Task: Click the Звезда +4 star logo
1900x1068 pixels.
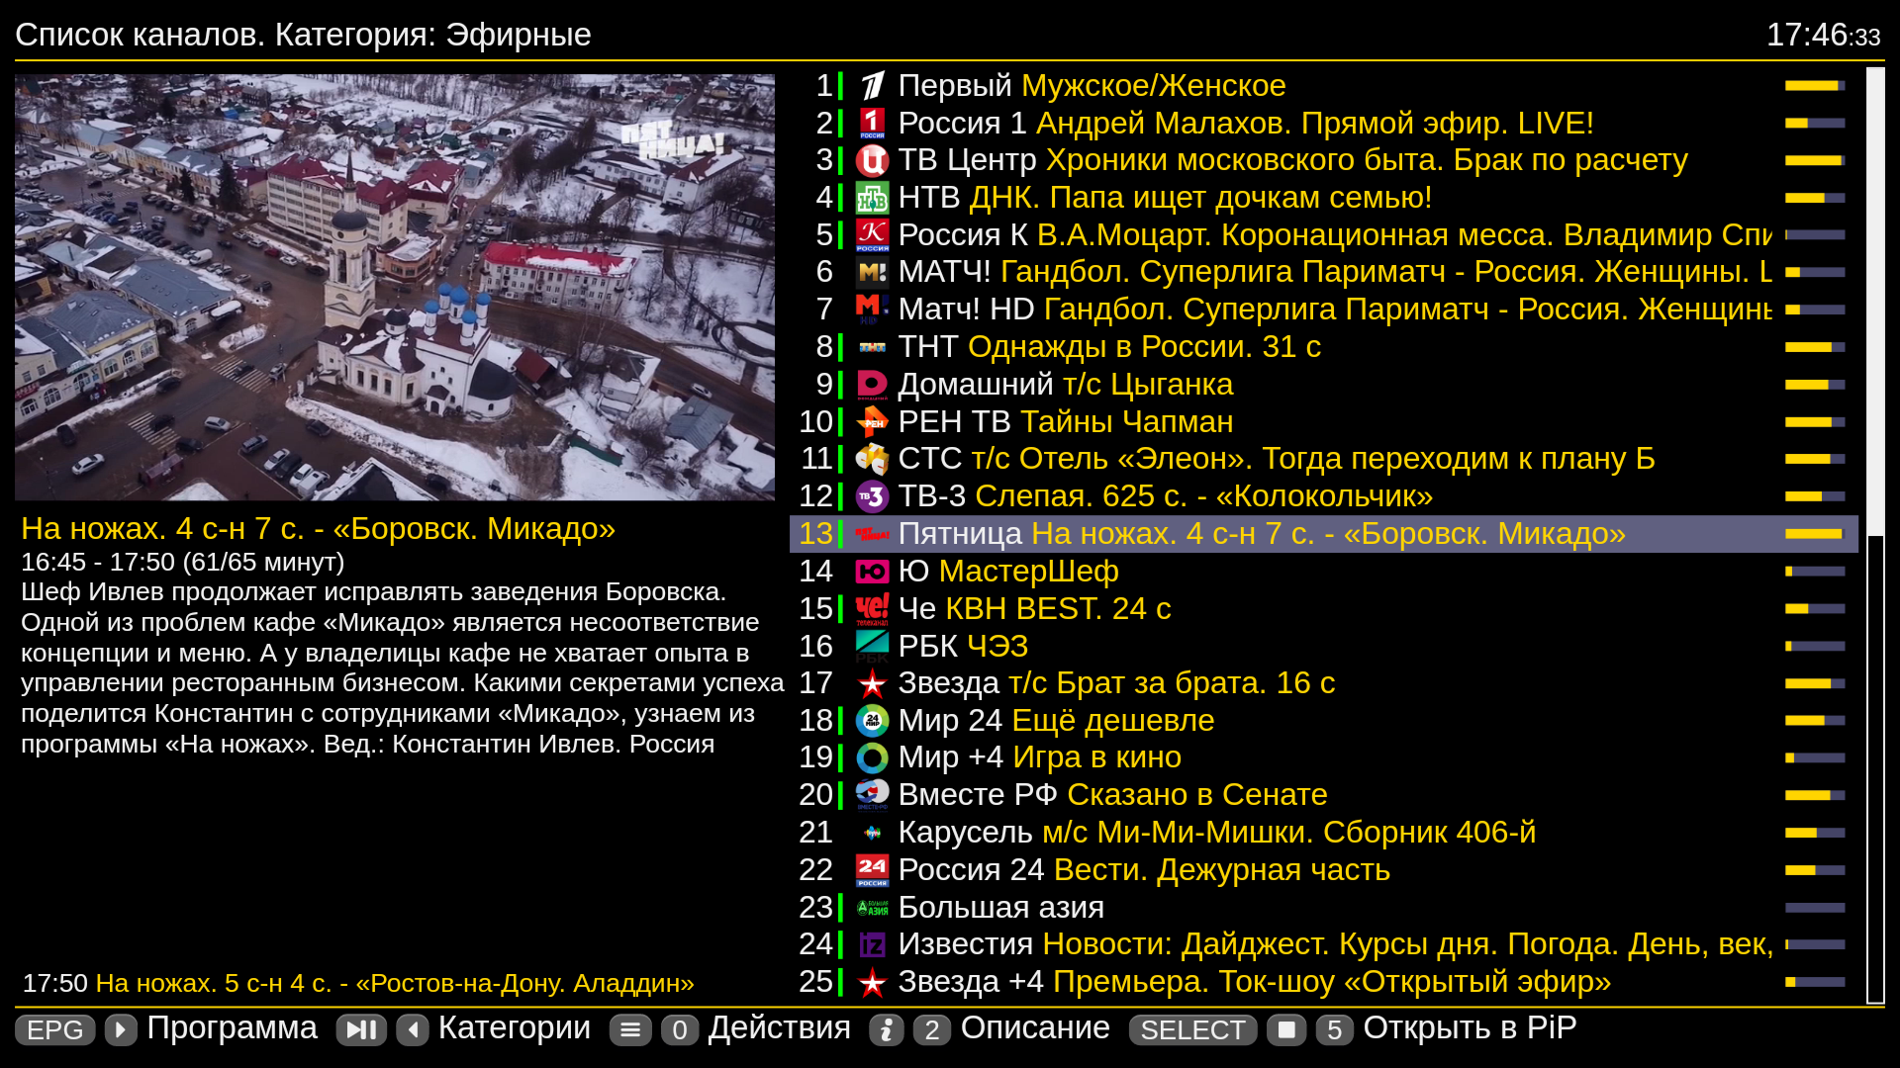Action: (x=872, y=982)
